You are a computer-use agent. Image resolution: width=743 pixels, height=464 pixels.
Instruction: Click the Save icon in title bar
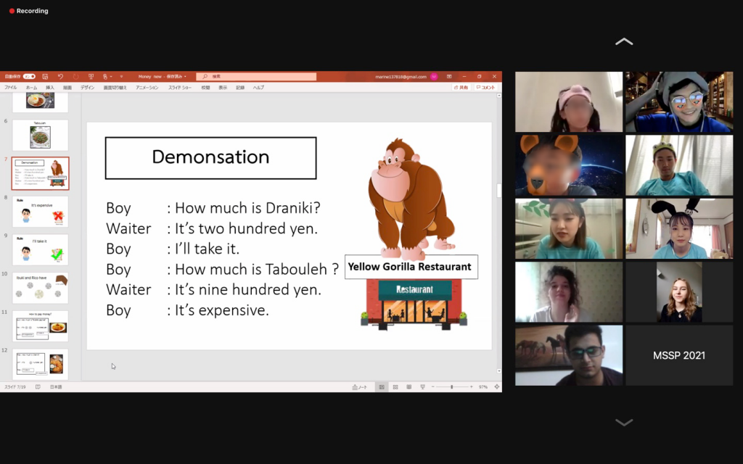click(45, 76)
